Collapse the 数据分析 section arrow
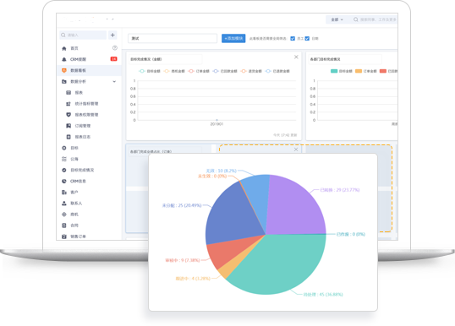The width and height of the screenshot is (455, 326). pyautogui.click(x=114, y=82)
